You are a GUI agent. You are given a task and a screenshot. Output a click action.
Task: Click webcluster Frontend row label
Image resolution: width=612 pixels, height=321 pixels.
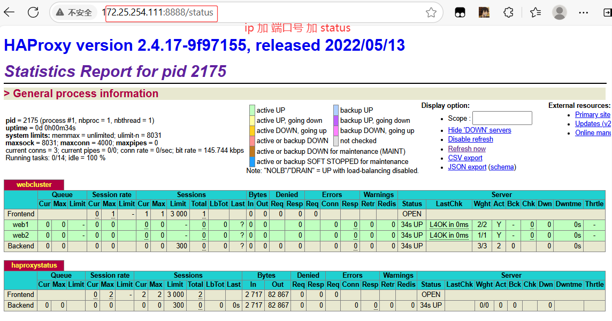[21, 214]
